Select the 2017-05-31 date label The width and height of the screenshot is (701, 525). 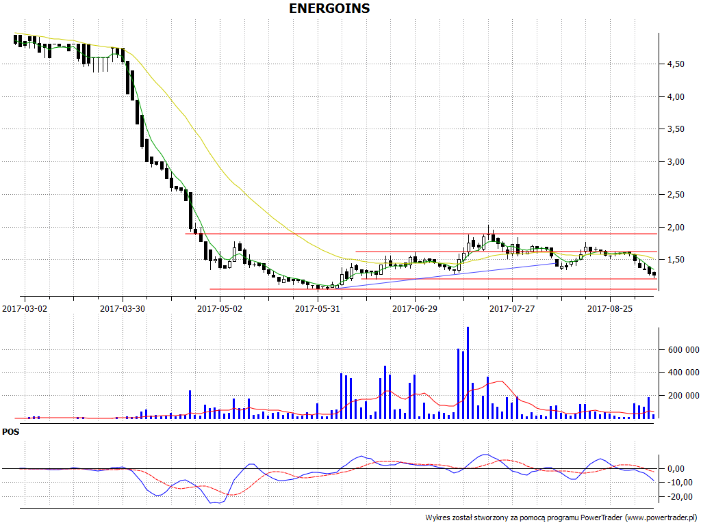[318, 308]
